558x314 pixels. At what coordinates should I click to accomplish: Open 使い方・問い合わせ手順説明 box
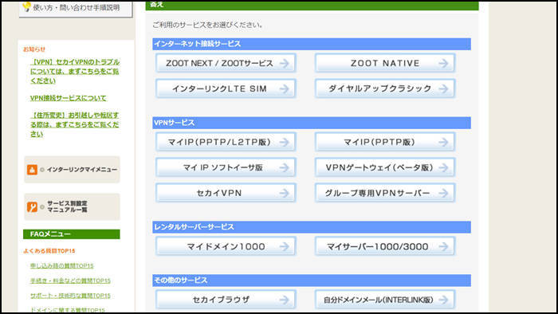76,9
